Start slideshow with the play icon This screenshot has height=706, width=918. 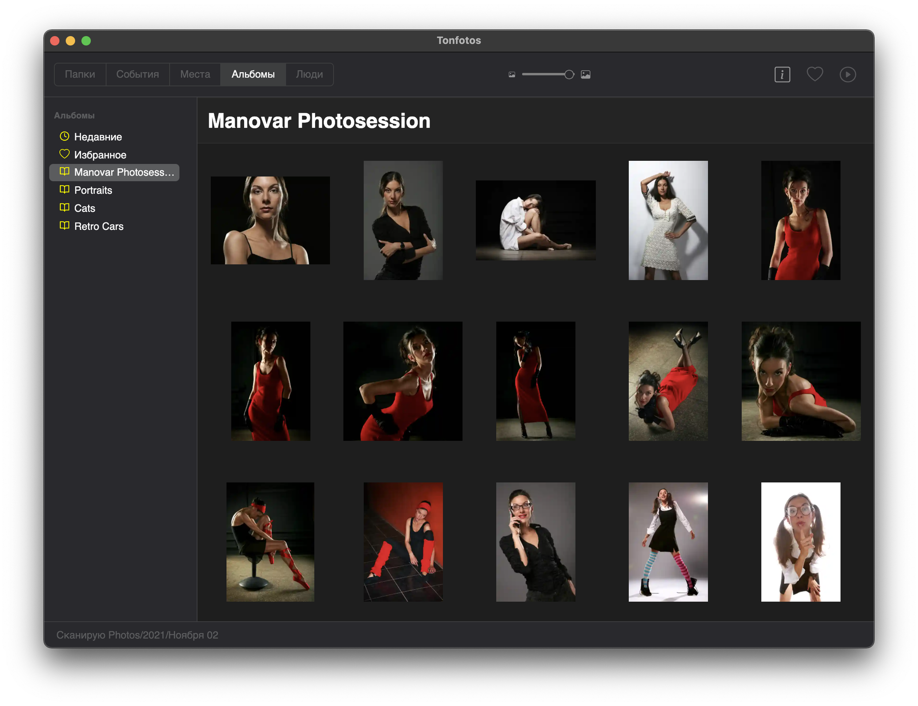[847, 75]
